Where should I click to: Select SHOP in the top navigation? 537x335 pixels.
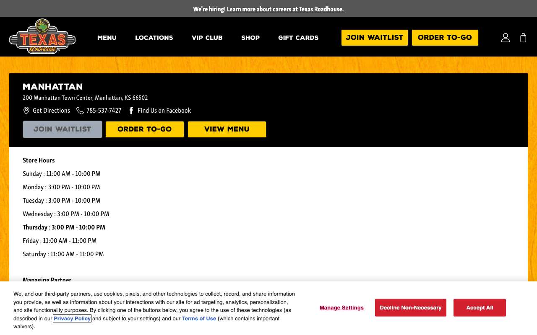[250, 38]
